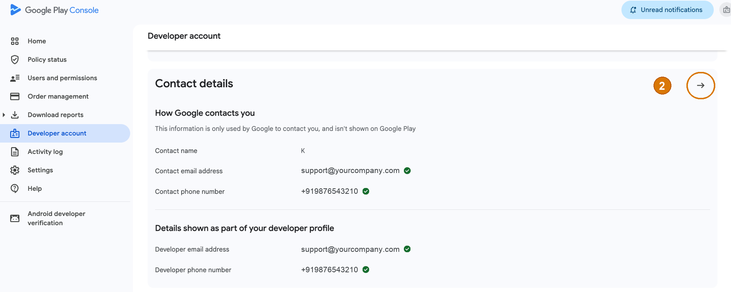Image resolution: width=731 pixels, height=292 pixels.
Task: Open Order management
Action: tap(65, 96)
